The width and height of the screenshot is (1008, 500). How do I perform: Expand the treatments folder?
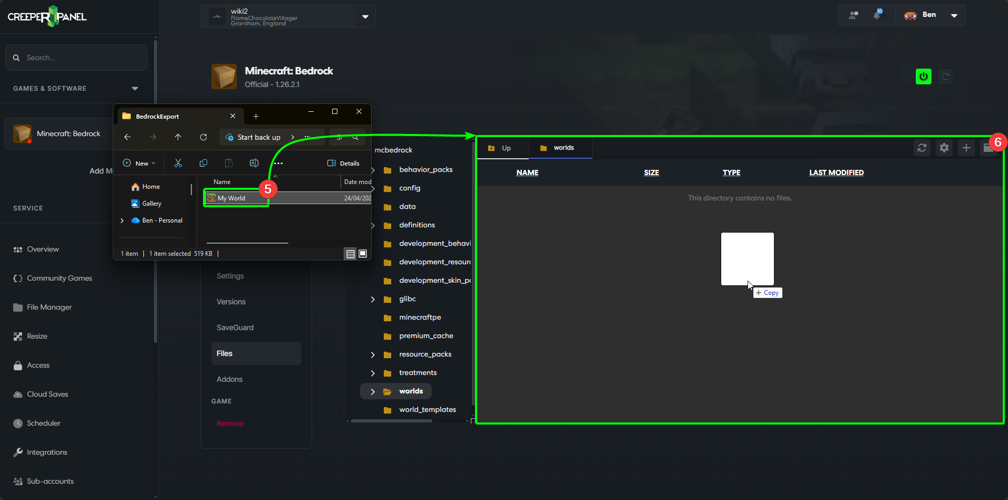pyautogui.click(x=373, y=373)
